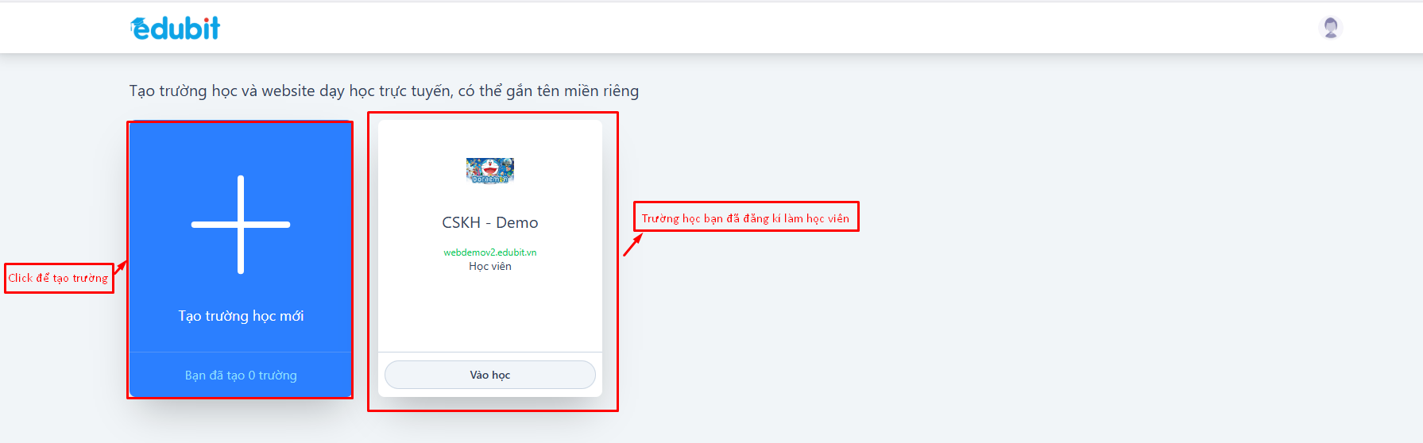Click 'Bạn đã tạo 0 trường' text
The width and height of the screenshot is (1423, 443).
[x=241, y=375]
